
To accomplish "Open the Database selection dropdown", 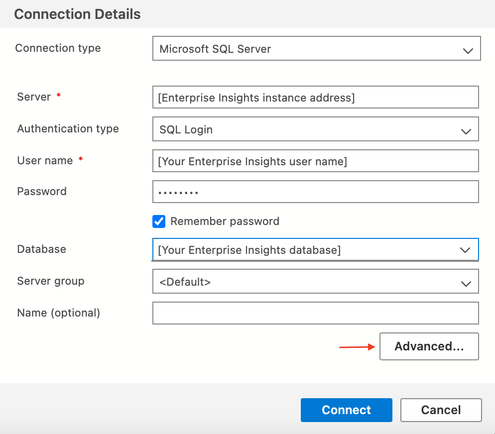I will pos(316,250).
